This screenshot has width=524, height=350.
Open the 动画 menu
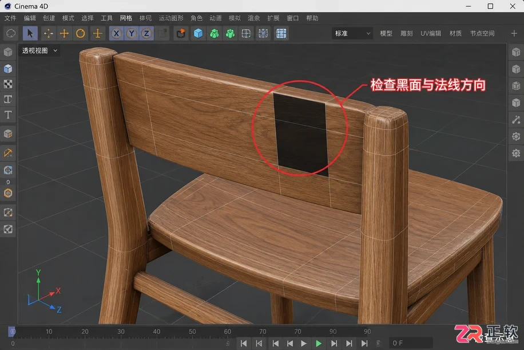pos(216,18)
